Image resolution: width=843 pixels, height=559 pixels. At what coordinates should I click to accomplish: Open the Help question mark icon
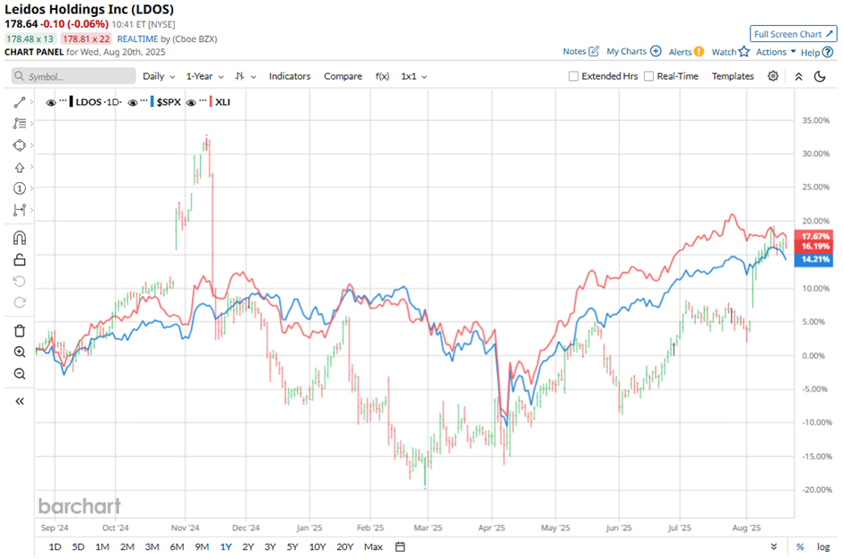(x=828, y=52)
